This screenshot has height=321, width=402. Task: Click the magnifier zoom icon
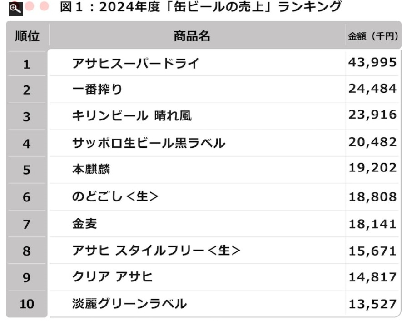click(x=15, y=7)
